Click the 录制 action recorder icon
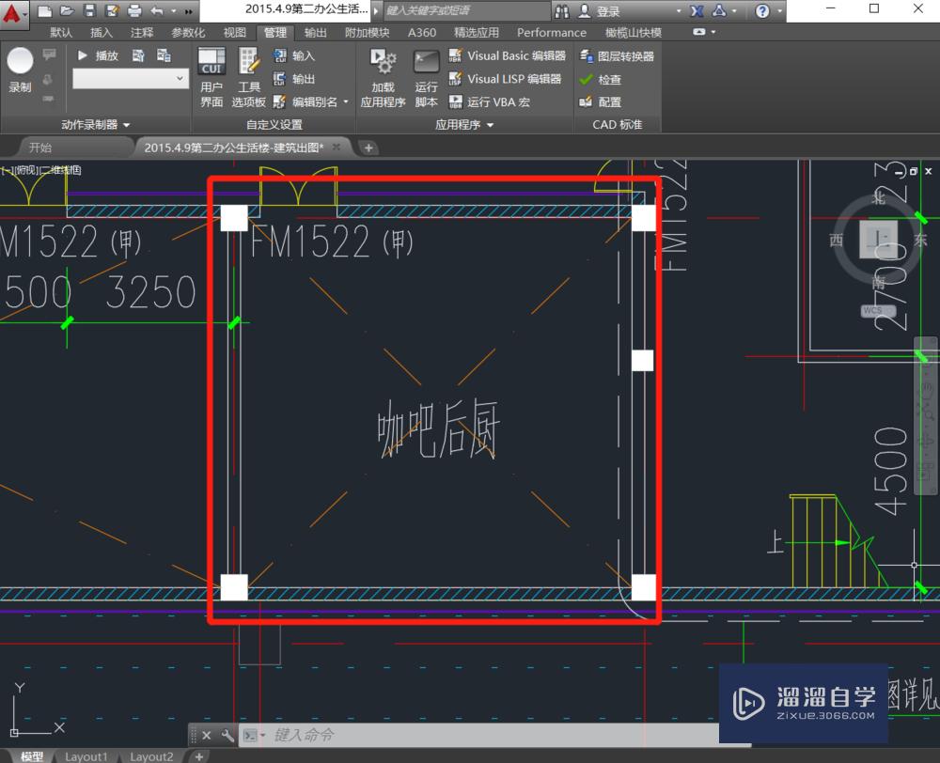 (21, 64)
